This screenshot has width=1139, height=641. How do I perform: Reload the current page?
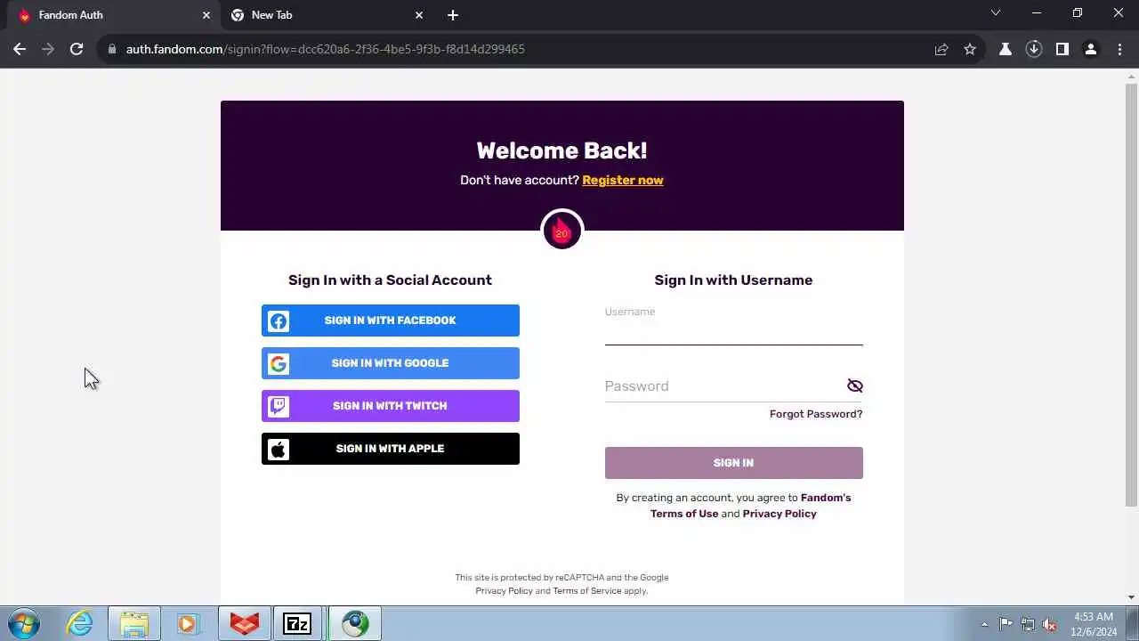point(77,49)
